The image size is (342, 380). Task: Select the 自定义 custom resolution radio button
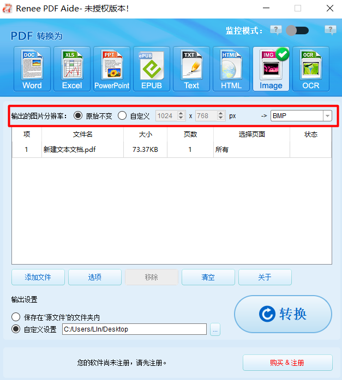tap(122, 115)
